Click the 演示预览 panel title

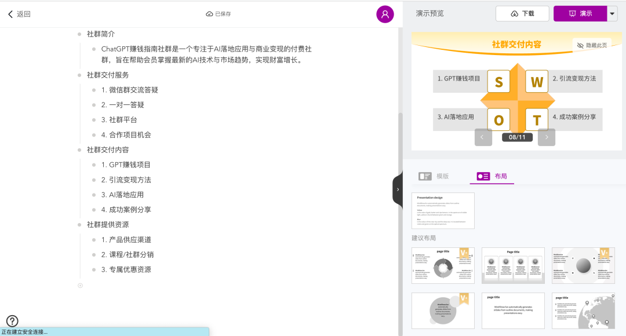tap(430, 13)
